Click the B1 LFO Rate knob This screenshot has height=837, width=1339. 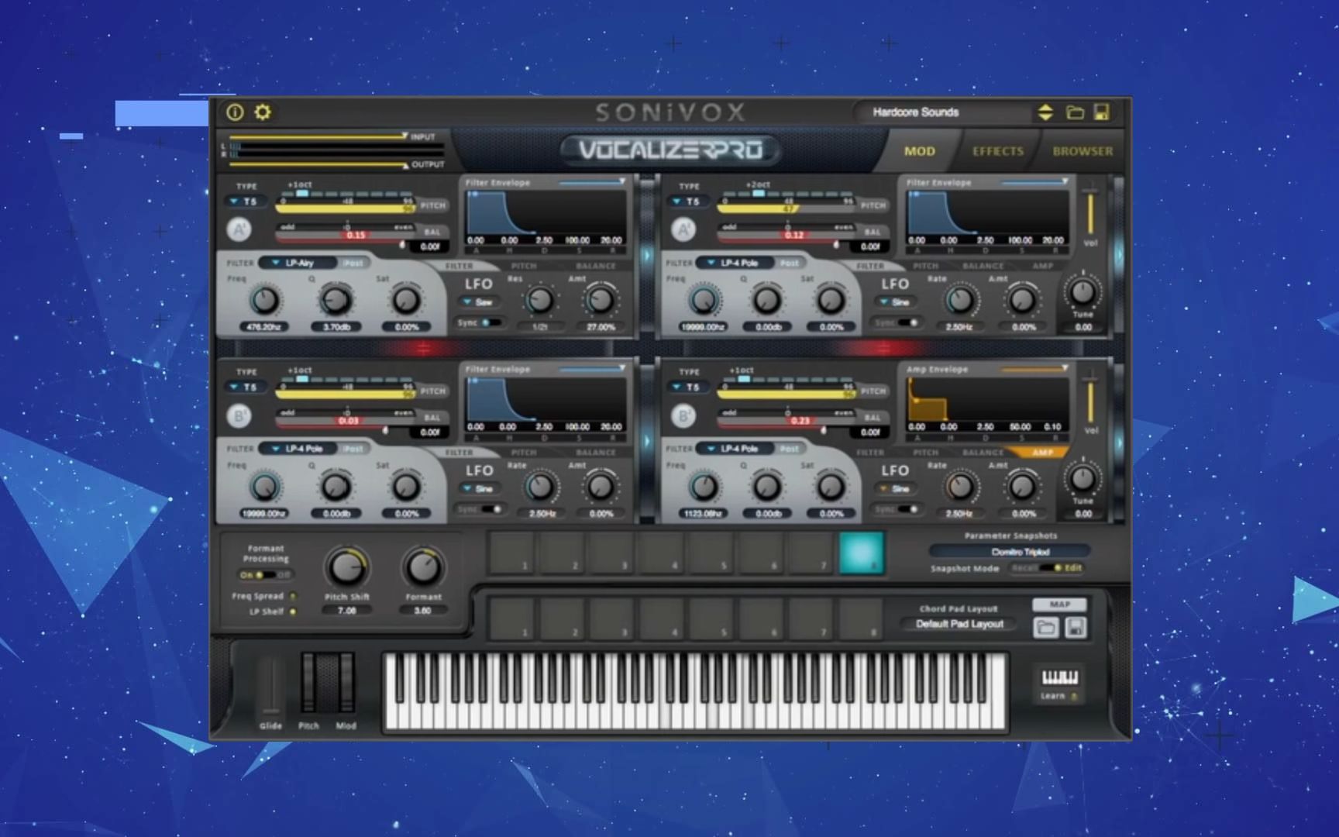pyautogui.click(x=540, y=487)
